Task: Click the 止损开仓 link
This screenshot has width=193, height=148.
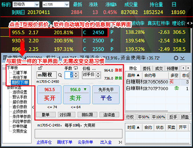Action: pos(44,142)
